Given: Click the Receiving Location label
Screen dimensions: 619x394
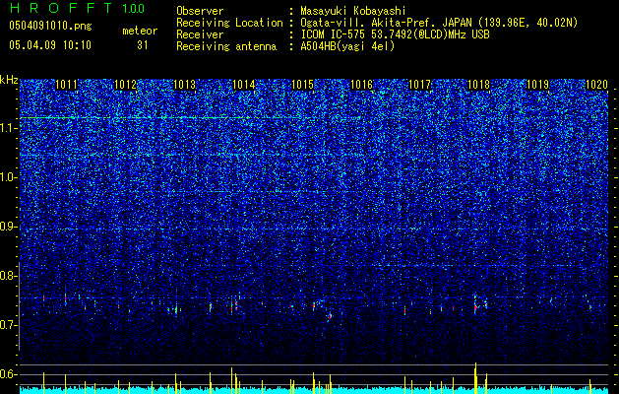Looking at the screenshot, I should pos(229,23).
